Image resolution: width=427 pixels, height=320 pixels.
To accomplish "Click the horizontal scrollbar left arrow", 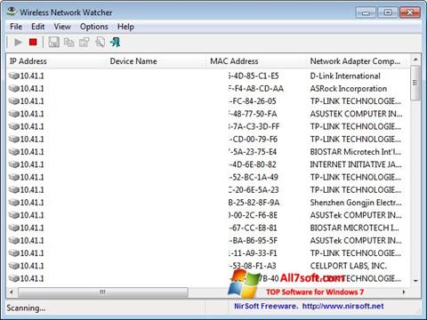I will (12, 292).
